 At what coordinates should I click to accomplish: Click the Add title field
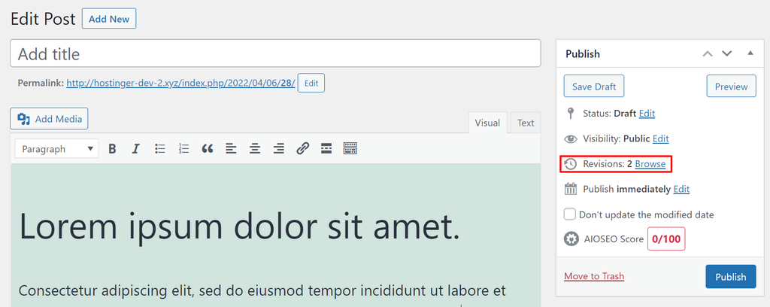point(275,53)
